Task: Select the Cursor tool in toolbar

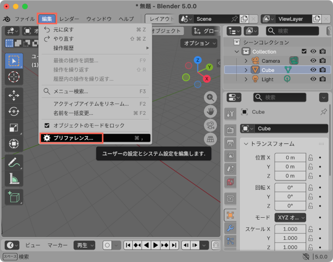Action: coord(14,77)
